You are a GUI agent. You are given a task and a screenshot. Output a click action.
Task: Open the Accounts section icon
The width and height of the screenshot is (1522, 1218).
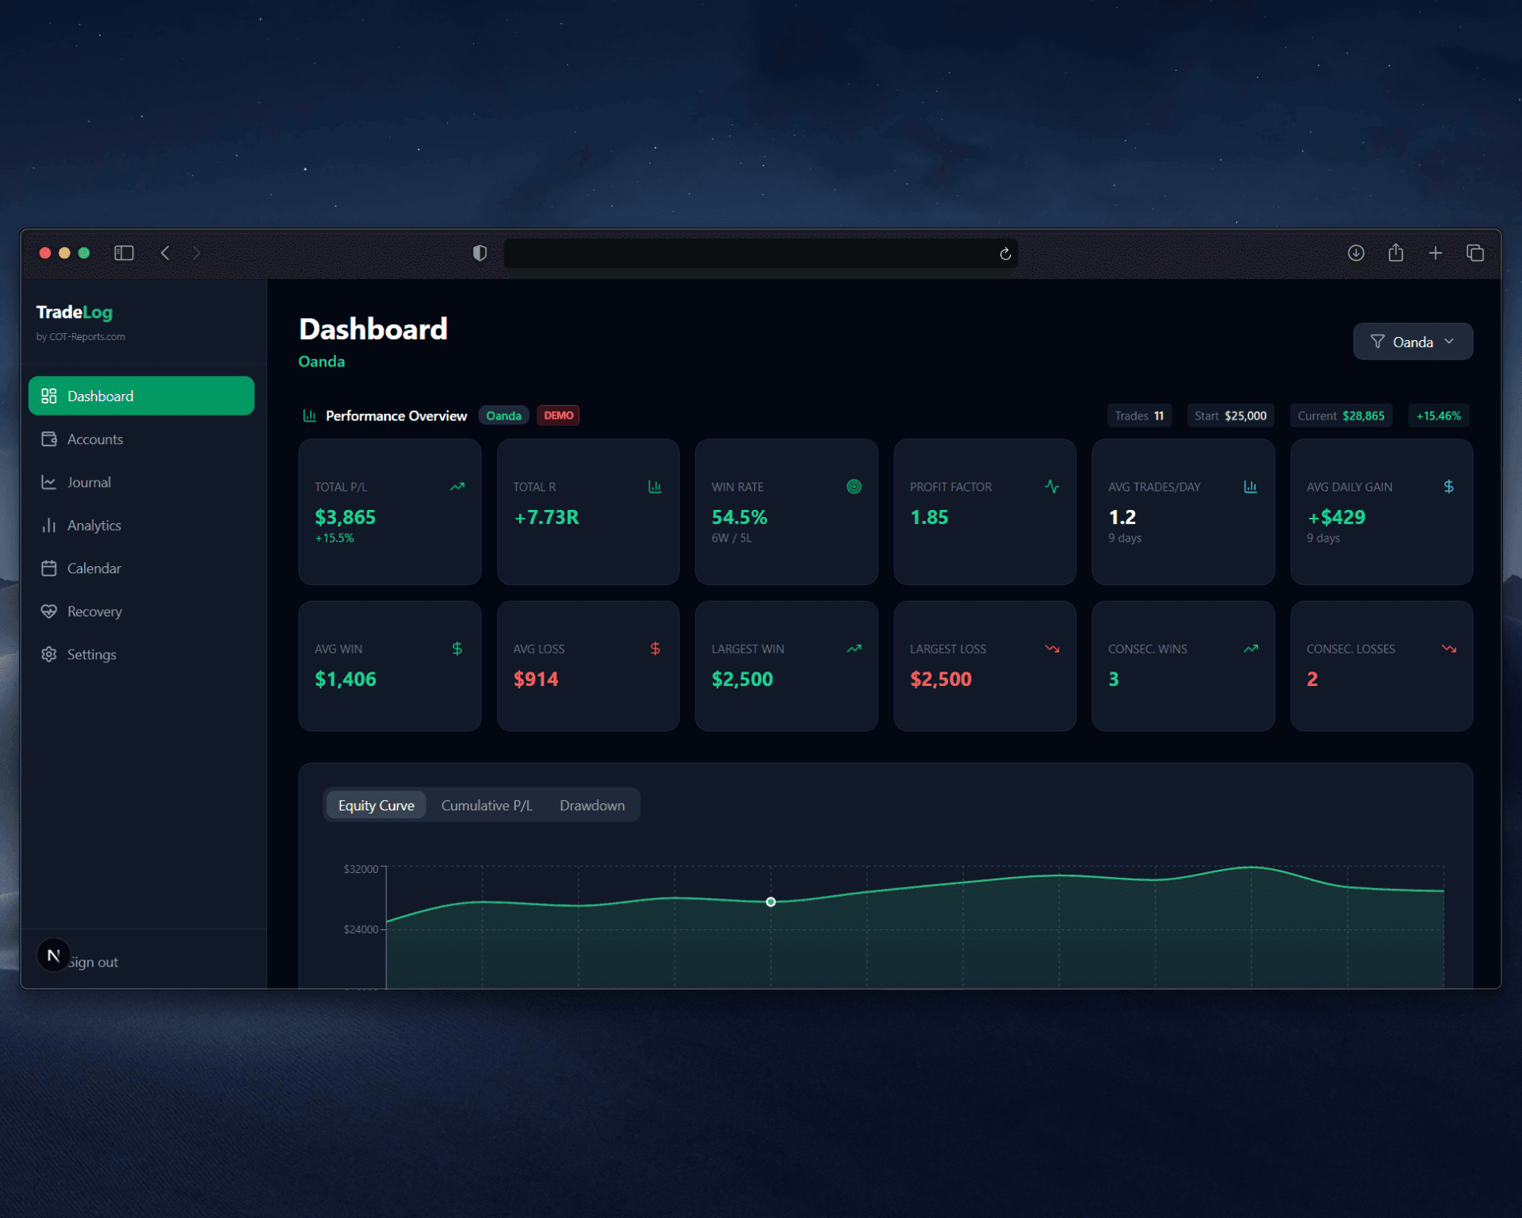tap(49, 439)
